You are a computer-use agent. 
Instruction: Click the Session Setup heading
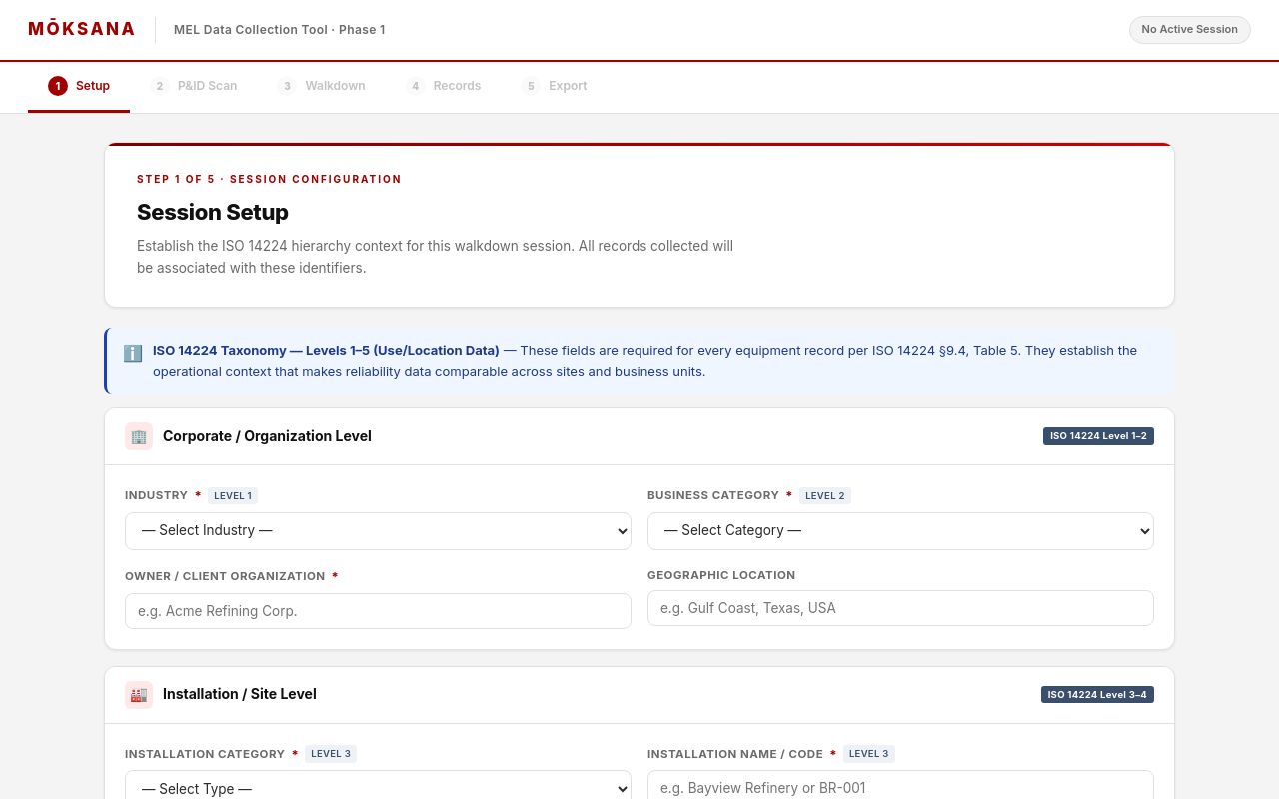point(213,212)
